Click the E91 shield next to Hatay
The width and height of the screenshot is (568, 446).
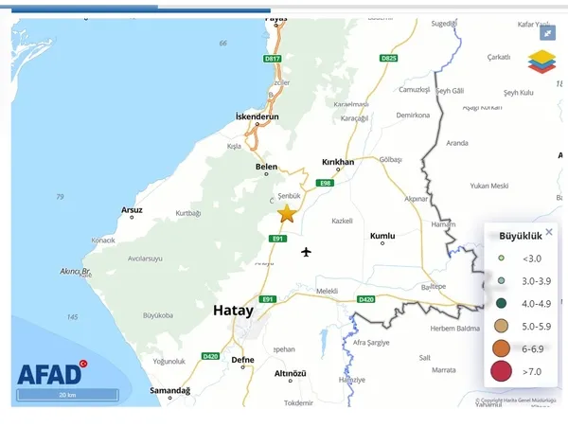click(x=268, y=299)
